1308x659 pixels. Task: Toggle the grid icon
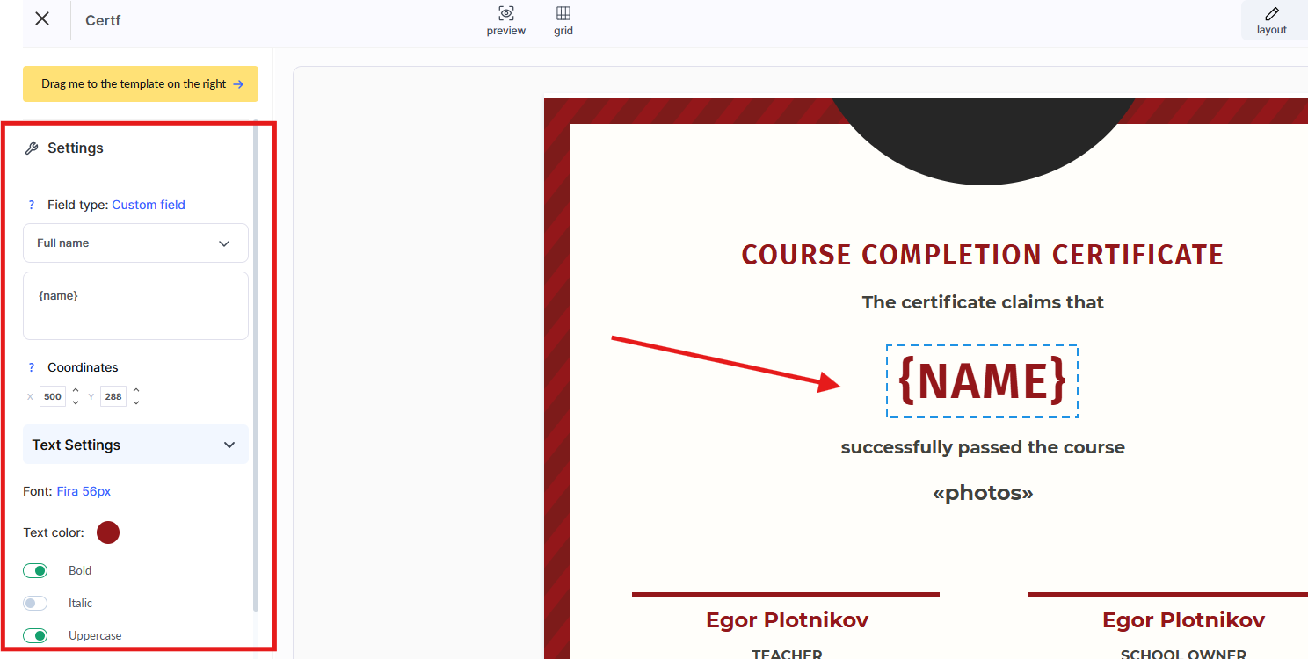click(563, 13)
